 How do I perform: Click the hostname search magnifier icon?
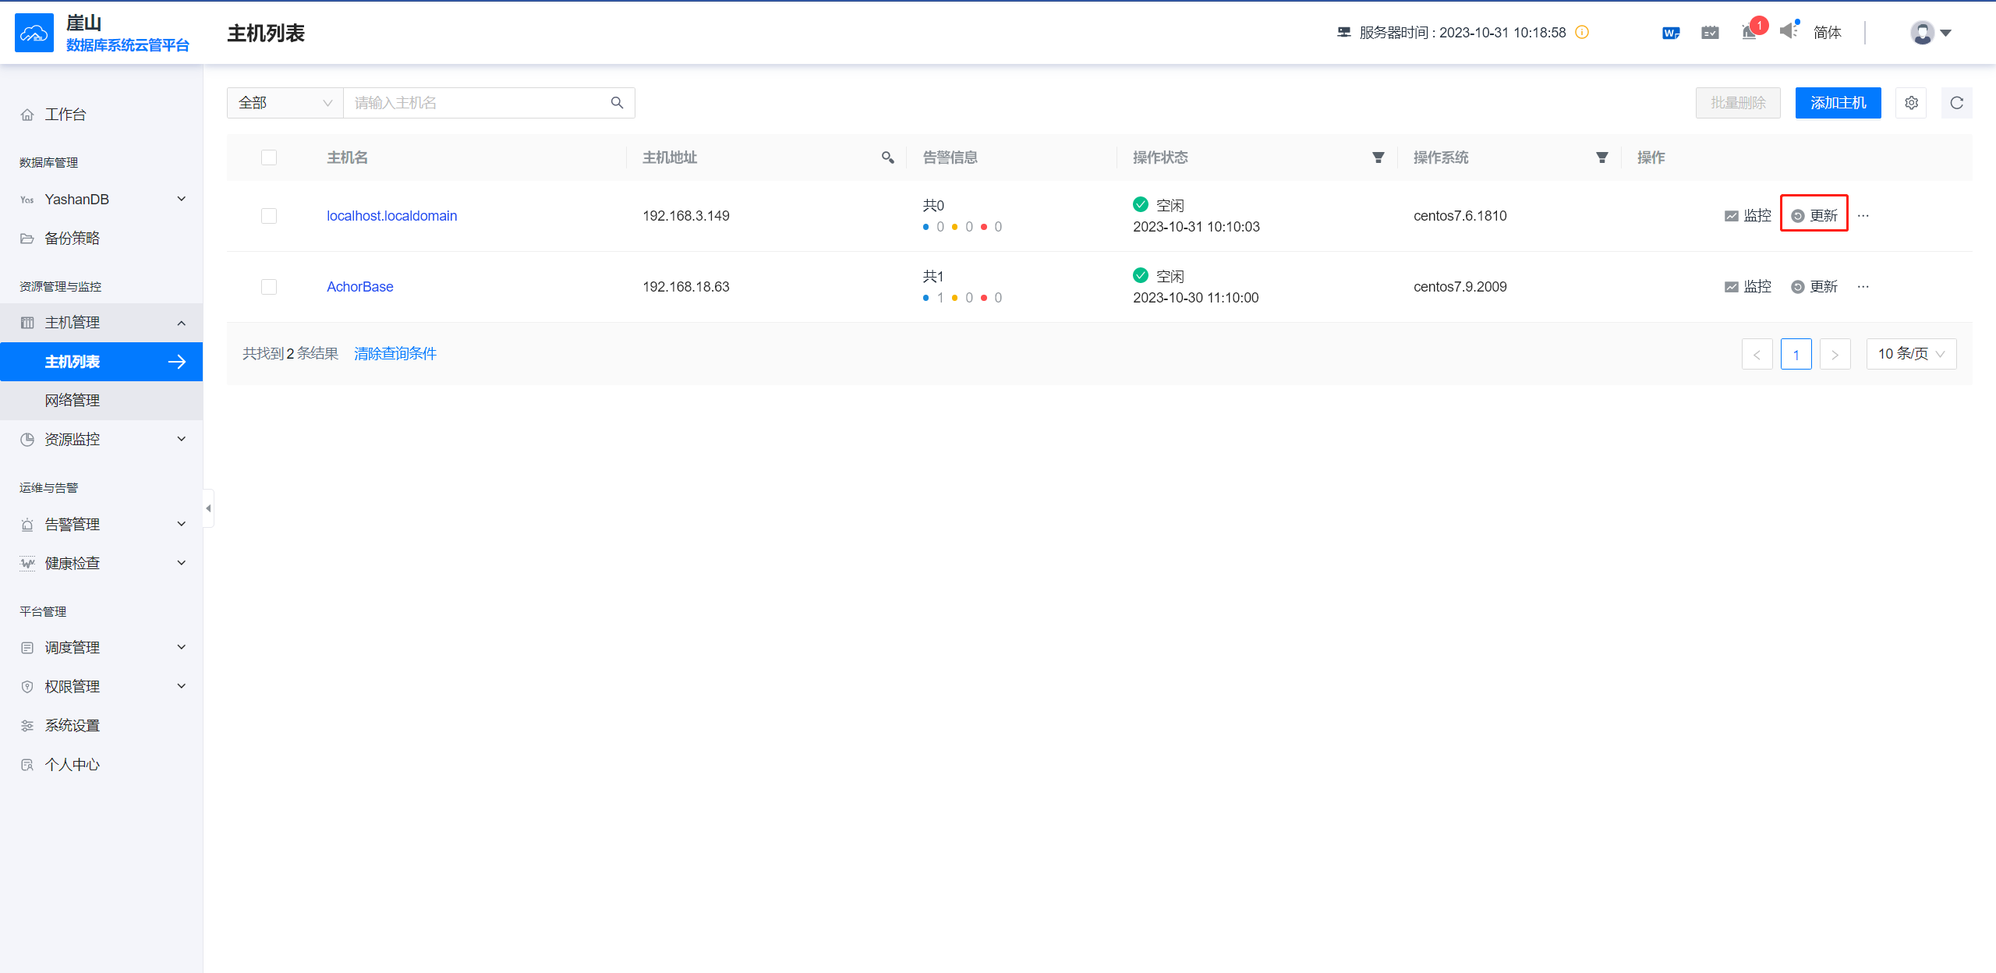(x=617, y=103)
